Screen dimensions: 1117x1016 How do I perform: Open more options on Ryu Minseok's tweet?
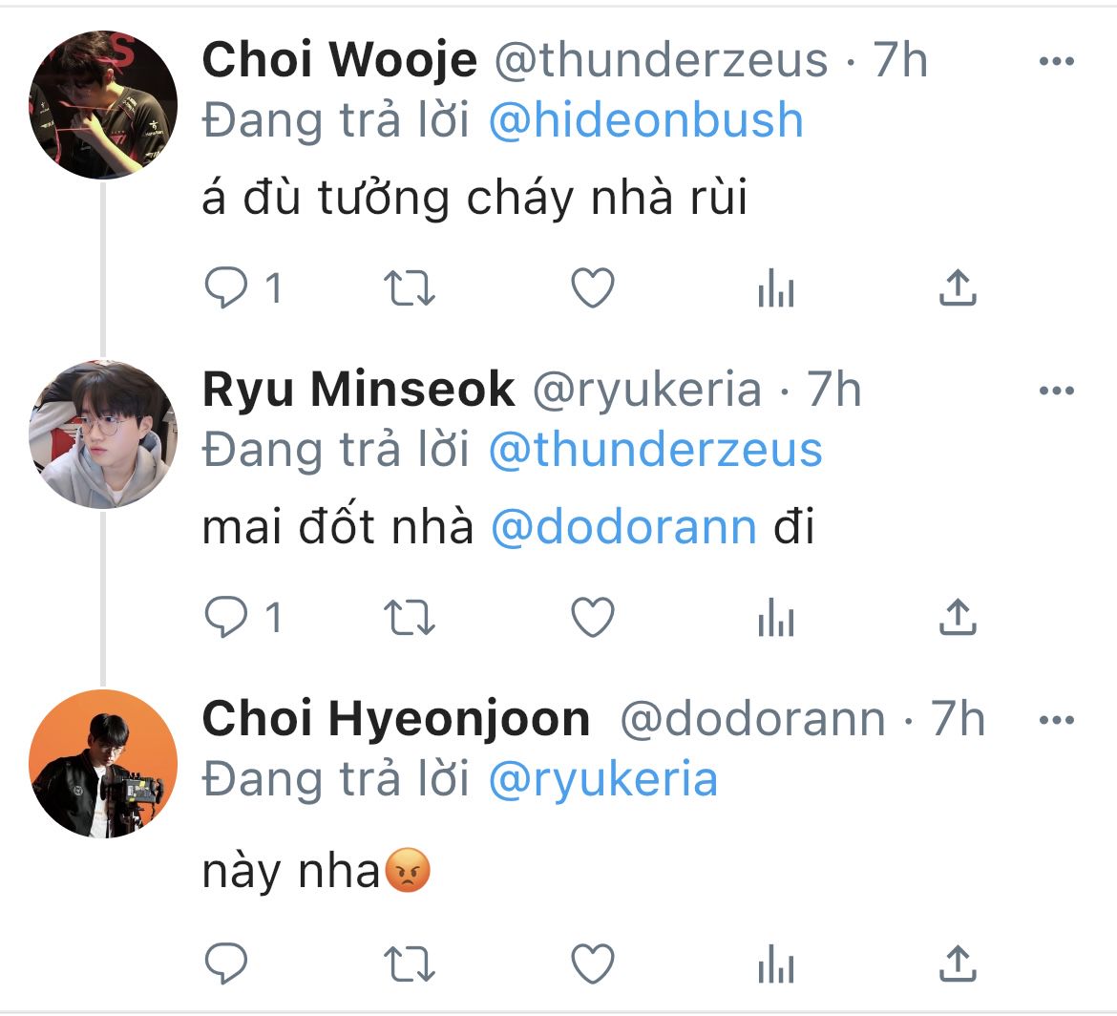[1056, 392]
